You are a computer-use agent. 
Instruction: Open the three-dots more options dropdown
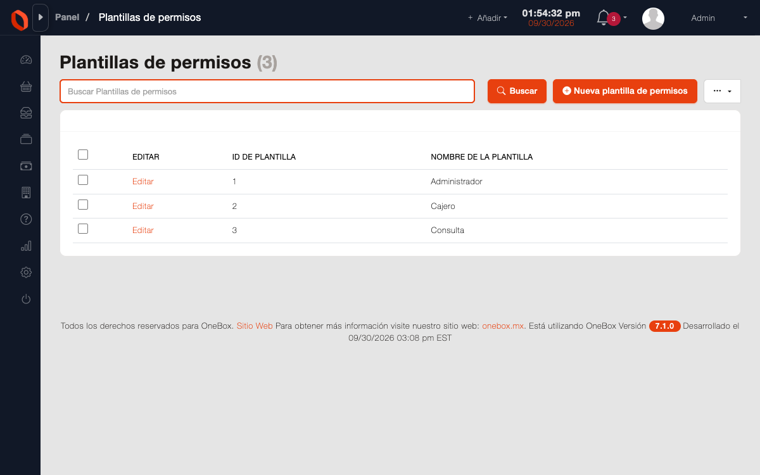point(722,91)
